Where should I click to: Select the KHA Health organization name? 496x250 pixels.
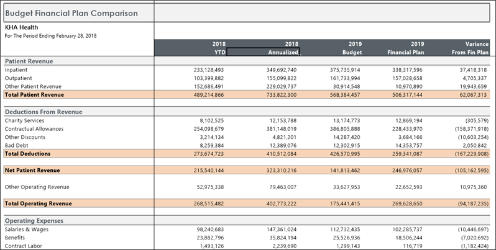click(x=21, y=27)
